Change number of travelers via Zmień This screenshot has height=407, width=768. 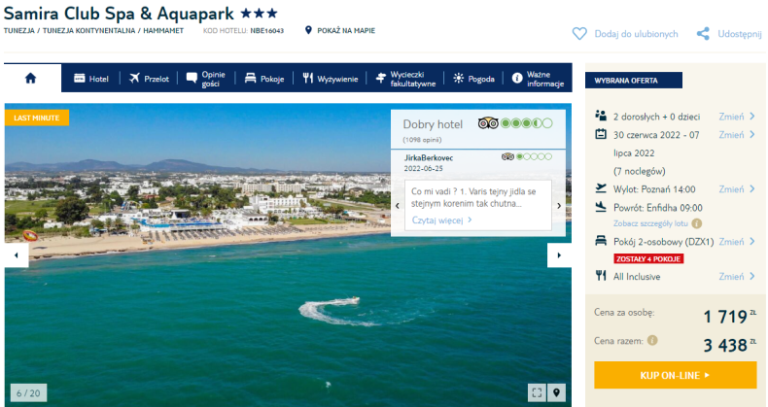point(737,117)
